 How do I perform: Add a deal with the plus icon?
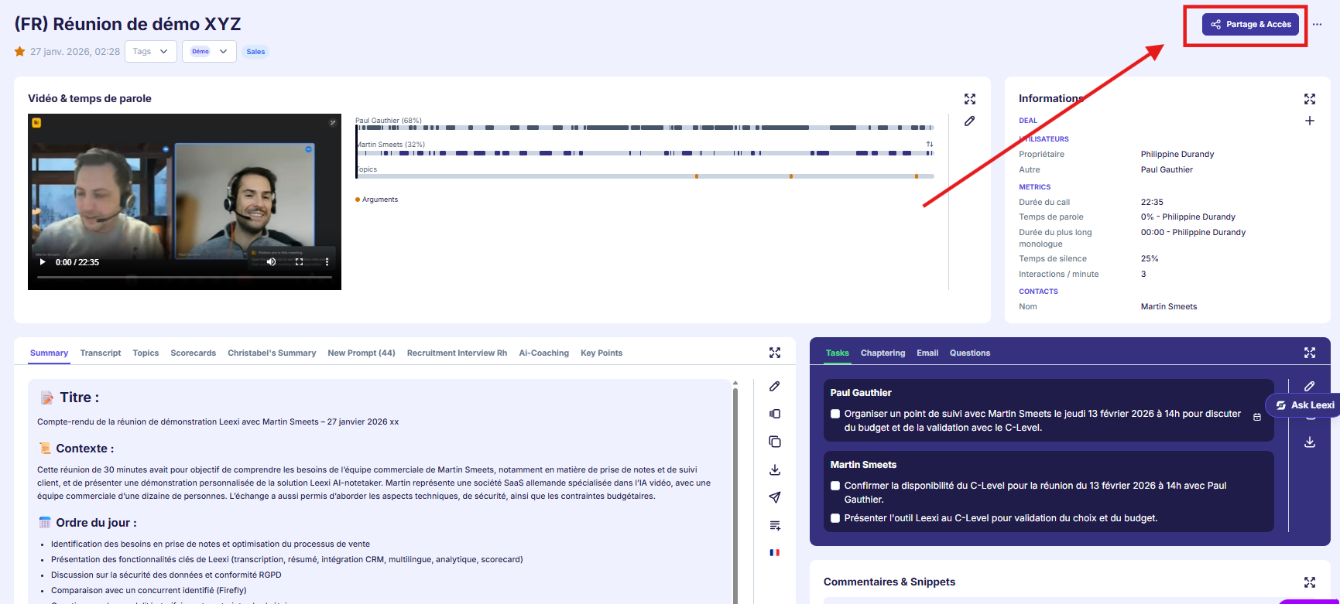pyautogui.click(x=1309, y=121)
